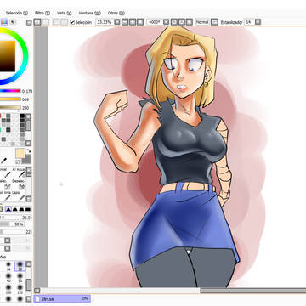Select the flat rectangular brush edge shape

click(28, 210)
